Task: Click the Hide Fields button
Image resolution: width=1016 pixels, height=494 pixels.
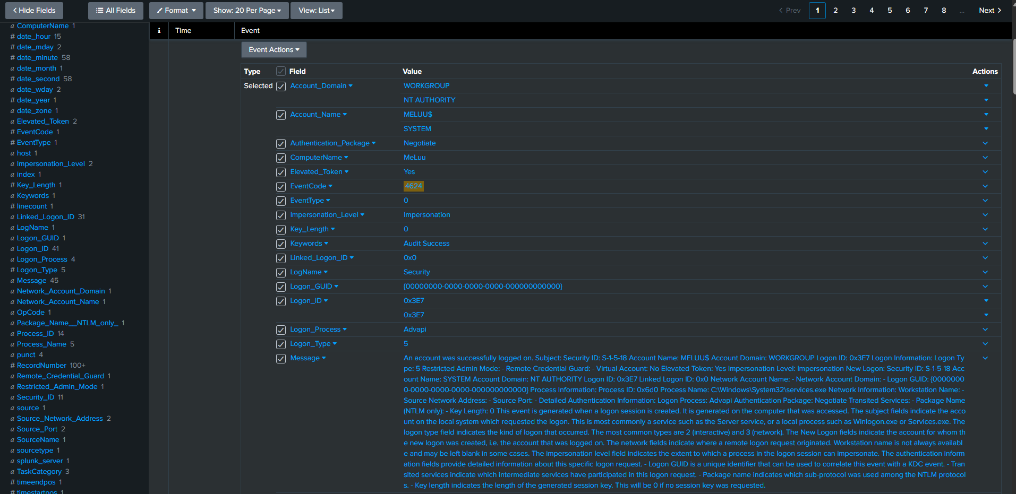Action: pos(34,11)
